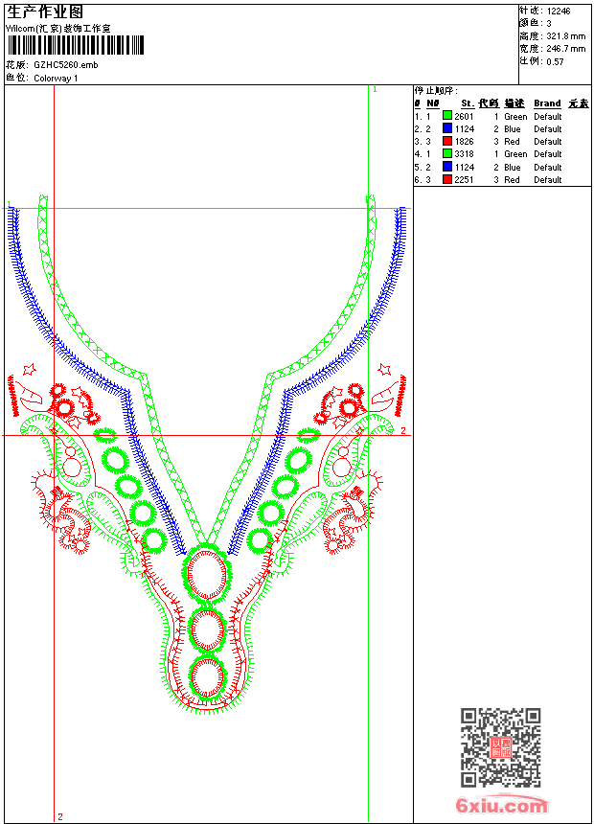
Task: Select the title 生产作业图
Action: [x=45, y=11]
